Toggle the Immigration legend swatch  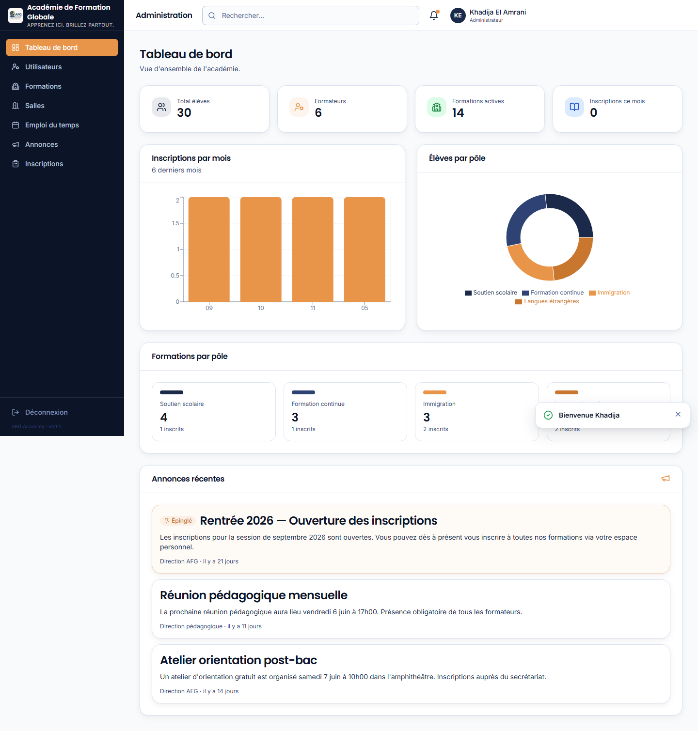[592, 293]
